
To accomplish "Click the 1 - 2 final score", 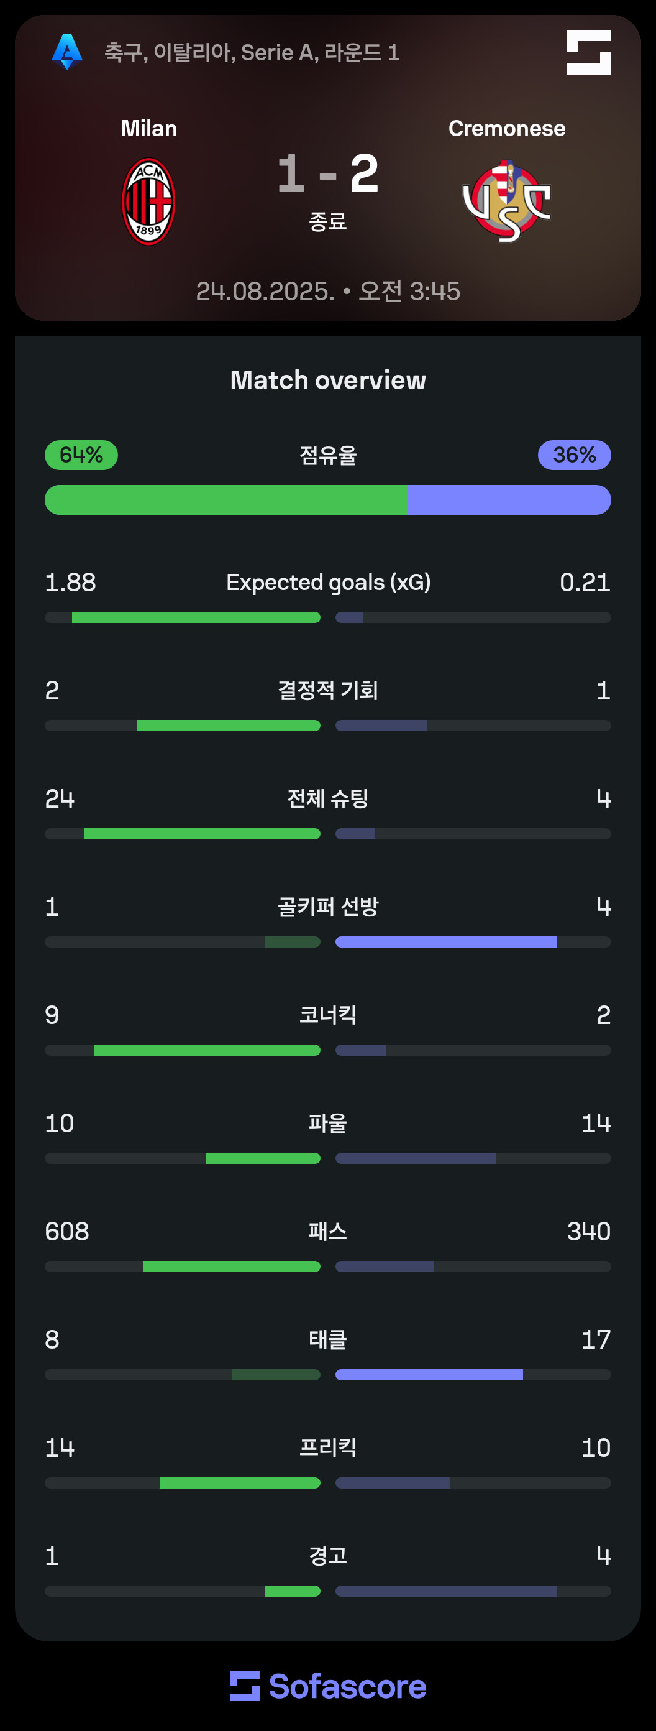I will point(327,173).
